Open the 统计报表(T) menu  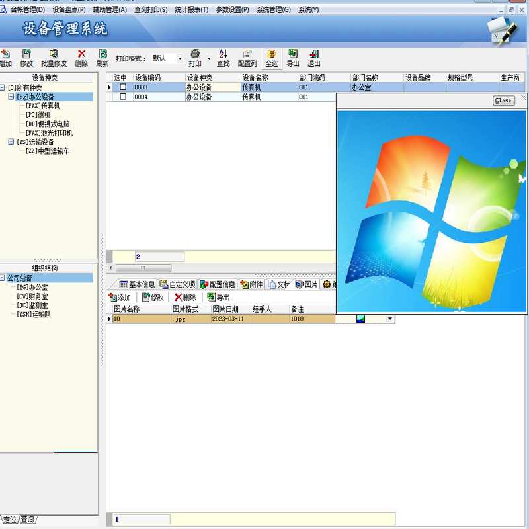click(x=191, y=10)
